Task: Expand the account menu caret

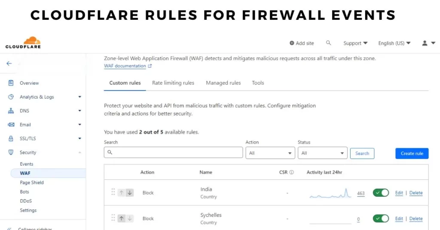Action: [x=433, y=43]
